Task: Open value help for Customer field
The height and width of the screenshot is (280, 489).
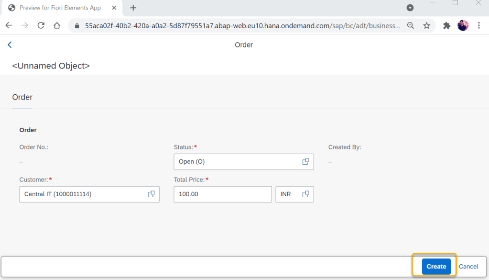Action: coord(151,194)
